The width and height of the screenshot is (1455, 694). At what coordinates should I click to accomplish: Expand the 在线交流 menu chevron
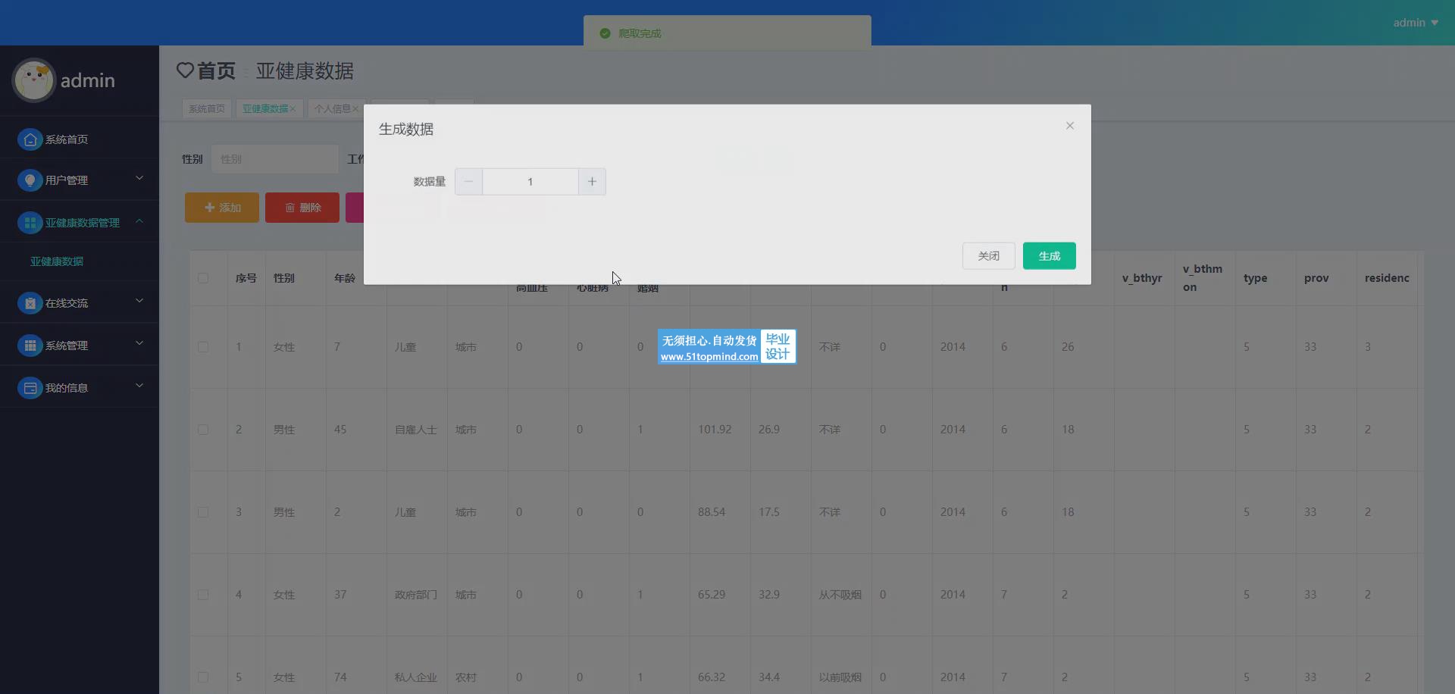139,301
